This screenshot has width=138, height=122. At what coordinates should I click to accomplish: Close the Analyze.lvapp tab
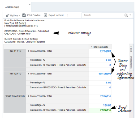coord(30,4)
